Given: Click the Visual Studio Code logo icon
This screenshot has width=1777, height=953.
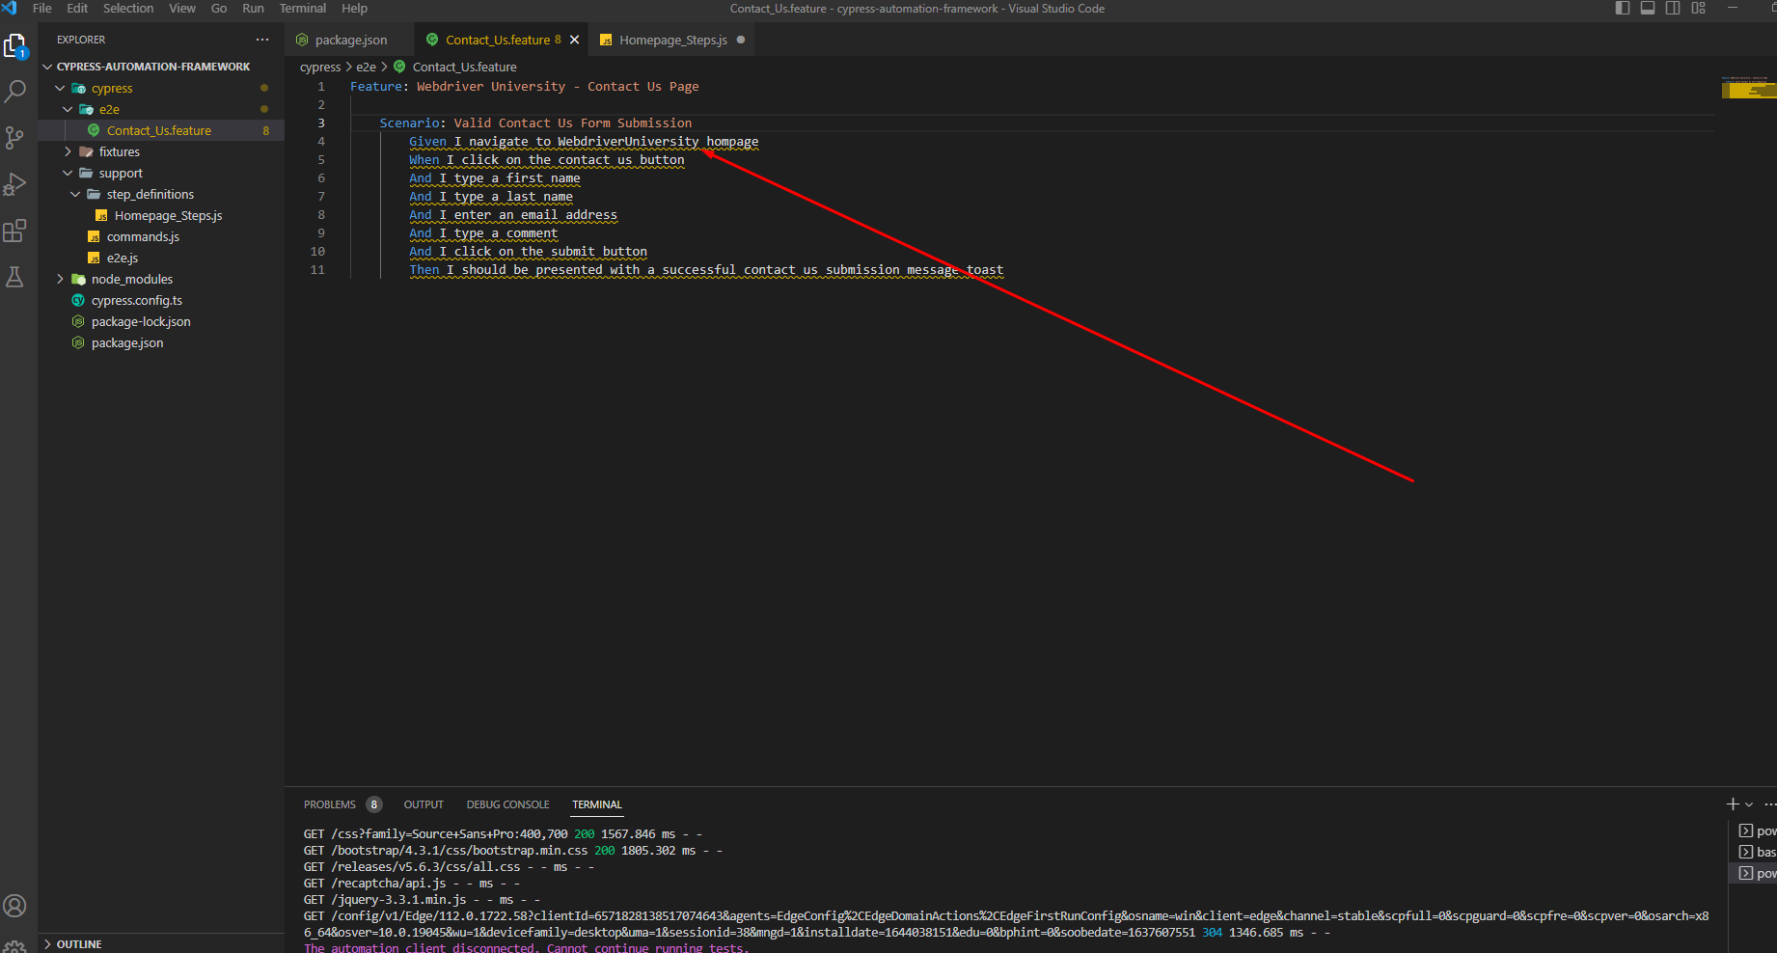Looking at the screenshot, I should pos(10,8).
